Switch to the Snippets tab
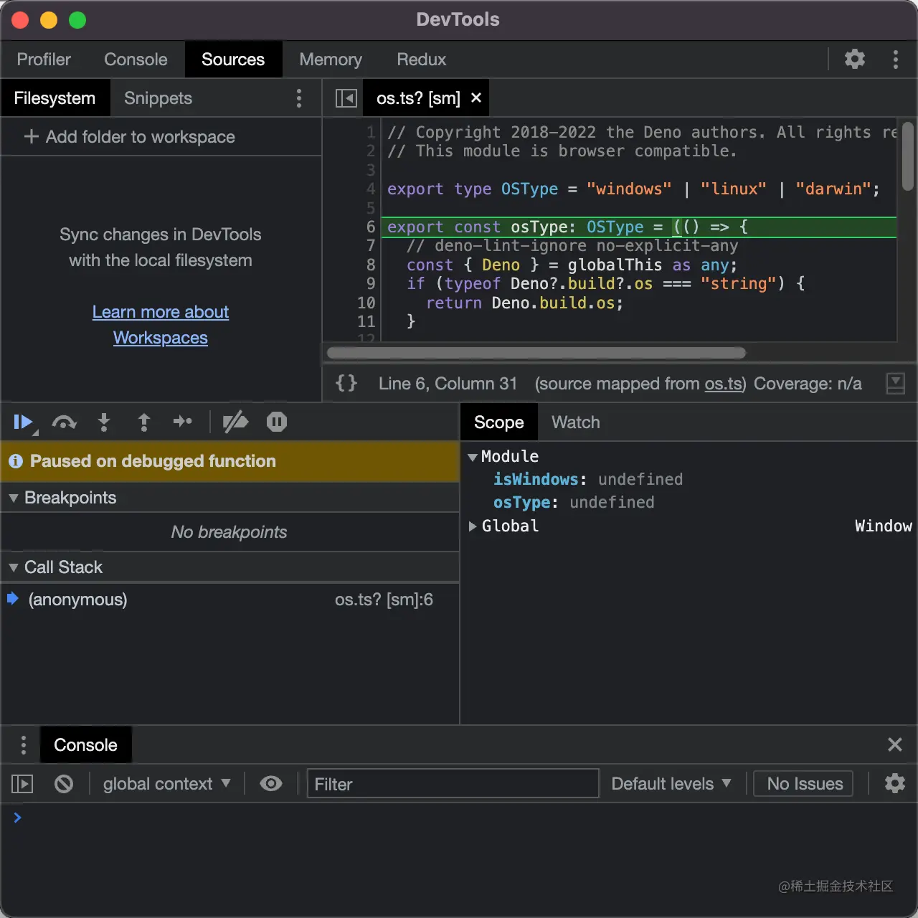The image size is (918, 918). 158,98
